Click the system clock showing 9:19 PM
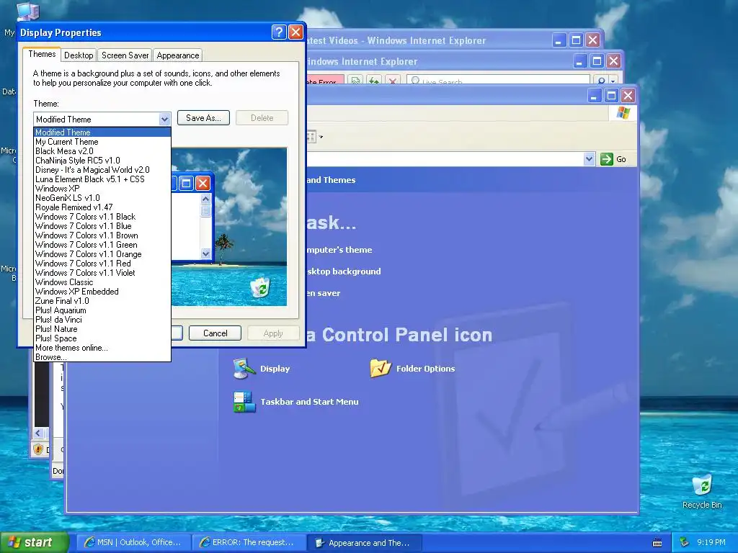The image size is (738, 553). point(711,542)
